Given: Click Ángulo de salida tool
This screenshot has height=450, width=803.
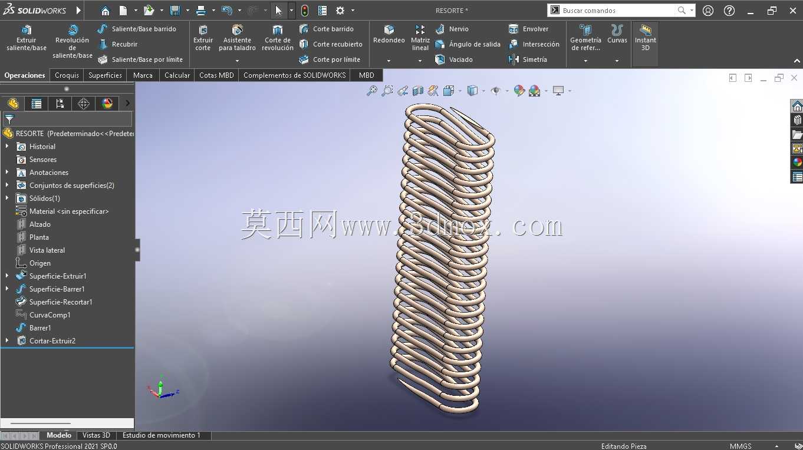Looking at the screenshot, I should click(468, 44).
